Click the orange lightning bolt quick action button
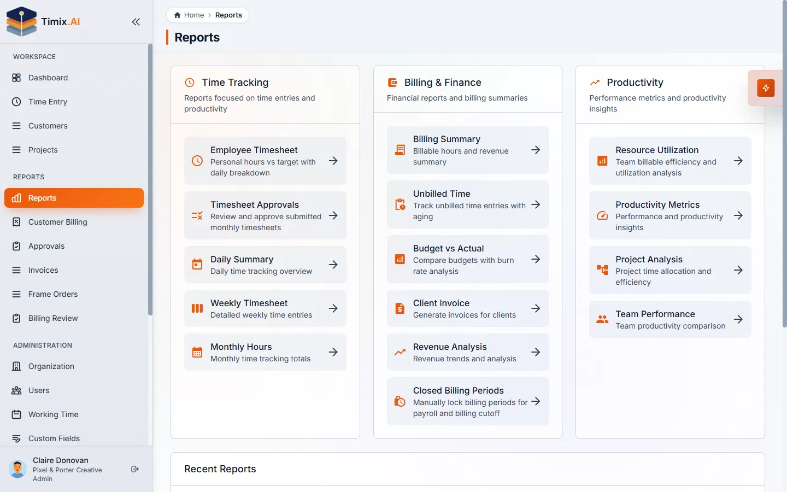Screen dimensions: 787x492 (x=766, y=88)
